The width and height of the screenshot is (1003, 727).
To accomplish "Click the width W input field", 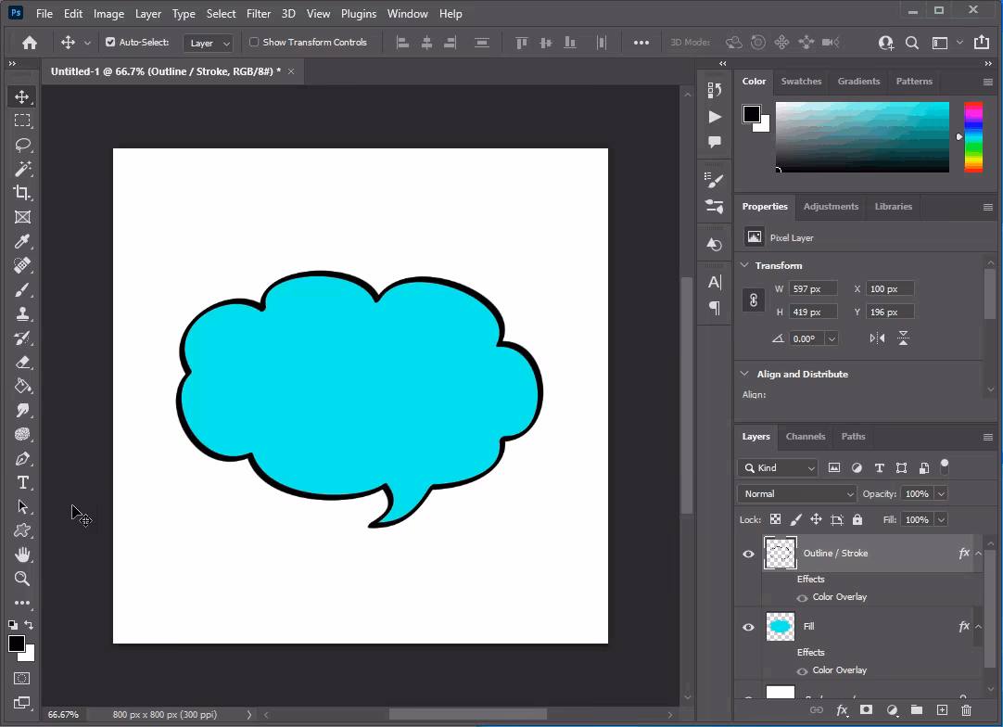I will [812, 289].
